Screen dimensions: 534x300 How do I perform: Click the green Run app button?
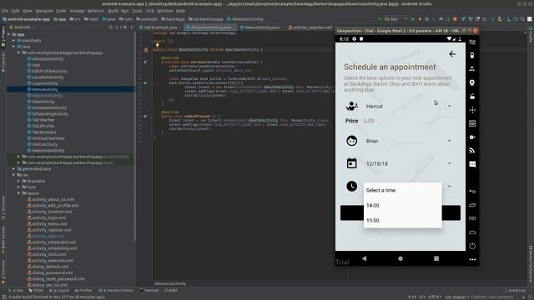coord(413,19)
